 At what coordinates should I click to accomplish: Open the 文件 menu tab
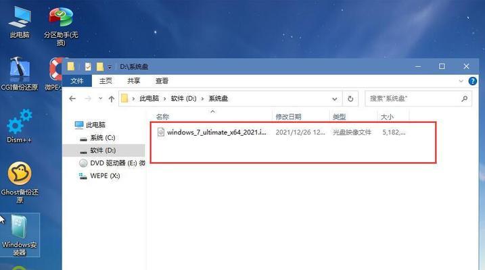[x=77, y=81]
